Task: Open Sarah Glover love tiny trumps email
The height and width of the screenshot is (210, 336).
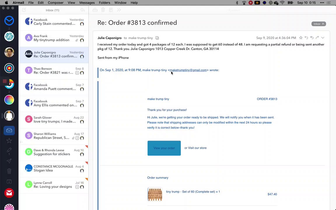Action: tap(54, 120)
